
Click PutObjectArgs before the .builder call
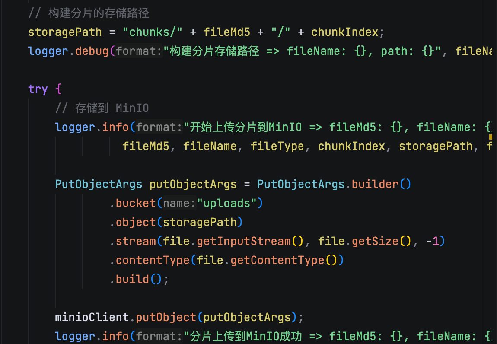pyautogui.click(x=301, y=184)
